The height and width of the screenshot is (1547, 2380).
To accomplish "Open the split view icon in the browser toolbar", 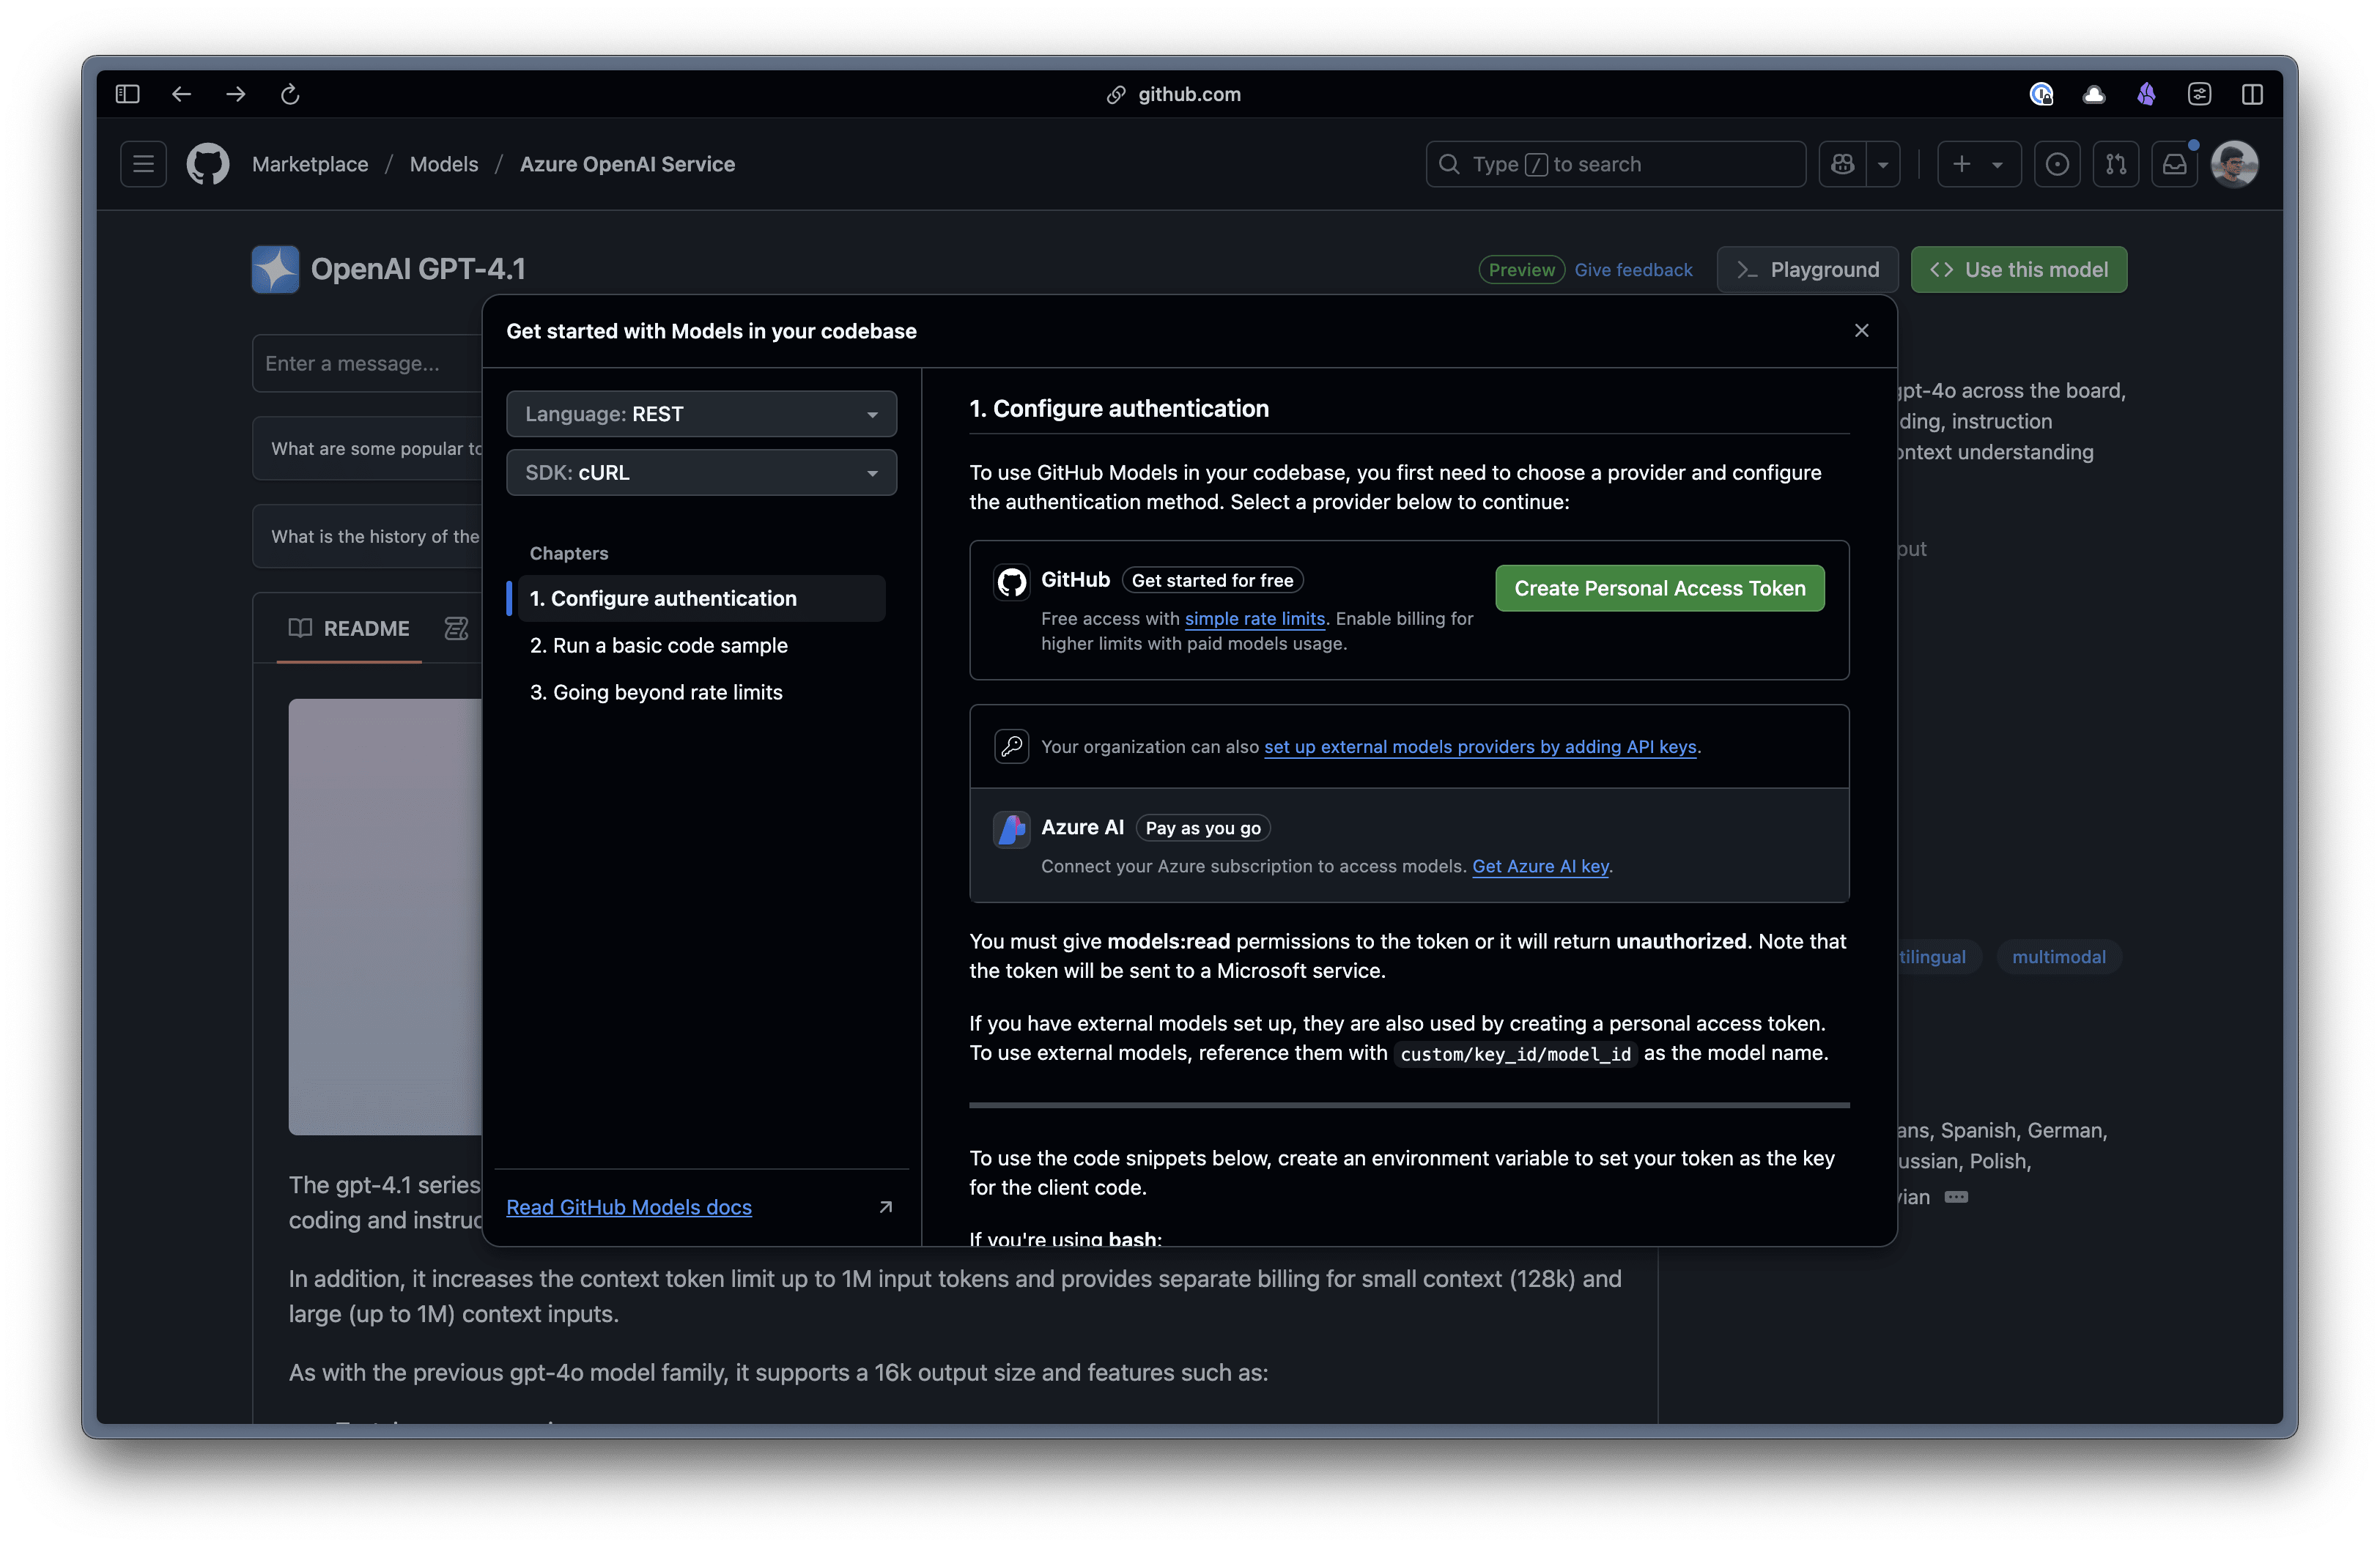I will (x=2252, y=94).
